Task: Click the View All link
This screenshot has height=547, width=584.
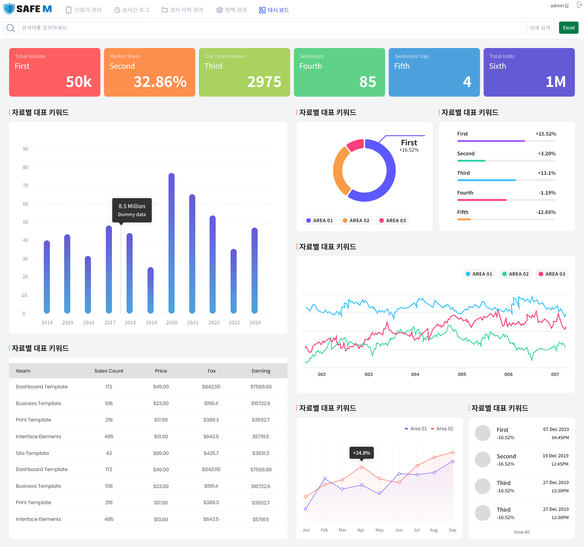Action: [x=521, y=532]
